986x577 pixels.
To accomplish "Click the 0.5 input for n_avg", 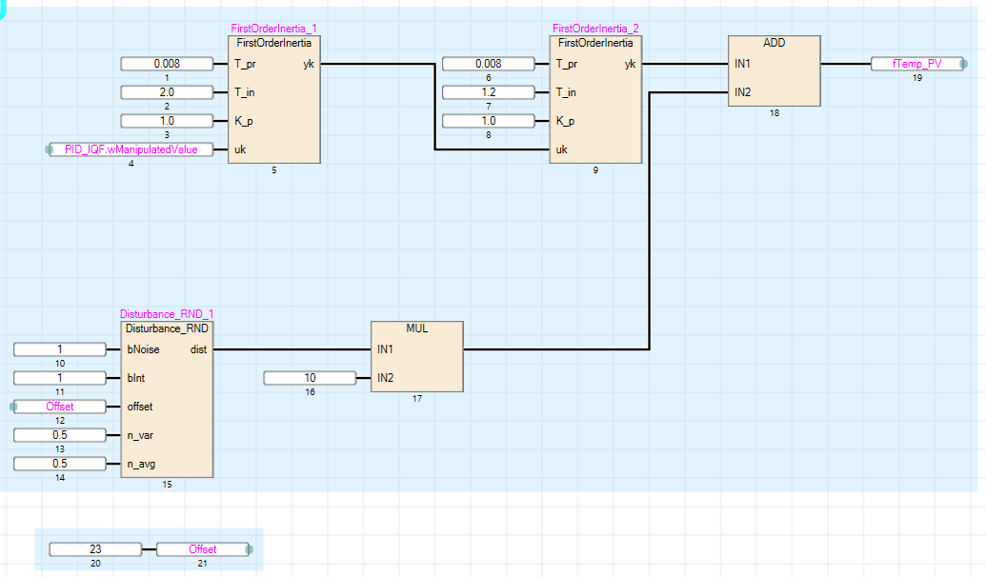I will tap(58, 464).
